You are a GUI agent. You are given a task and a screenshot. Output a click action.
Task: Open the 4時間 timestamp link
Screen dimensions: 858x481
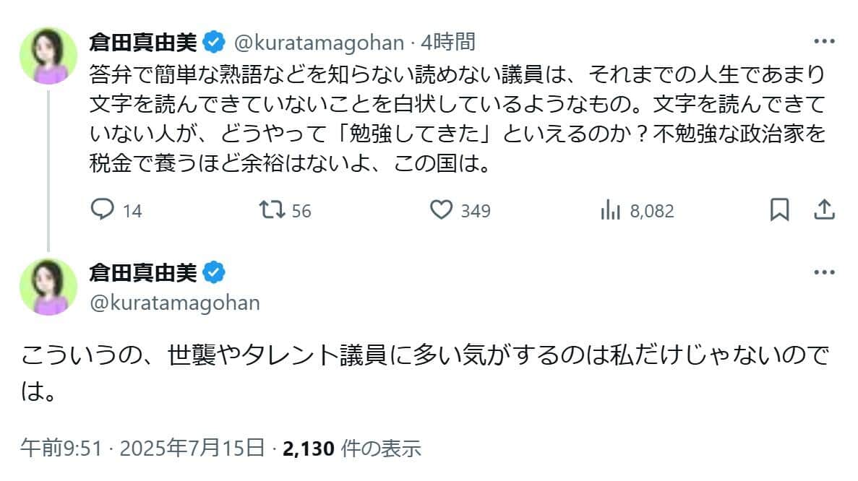448,43
